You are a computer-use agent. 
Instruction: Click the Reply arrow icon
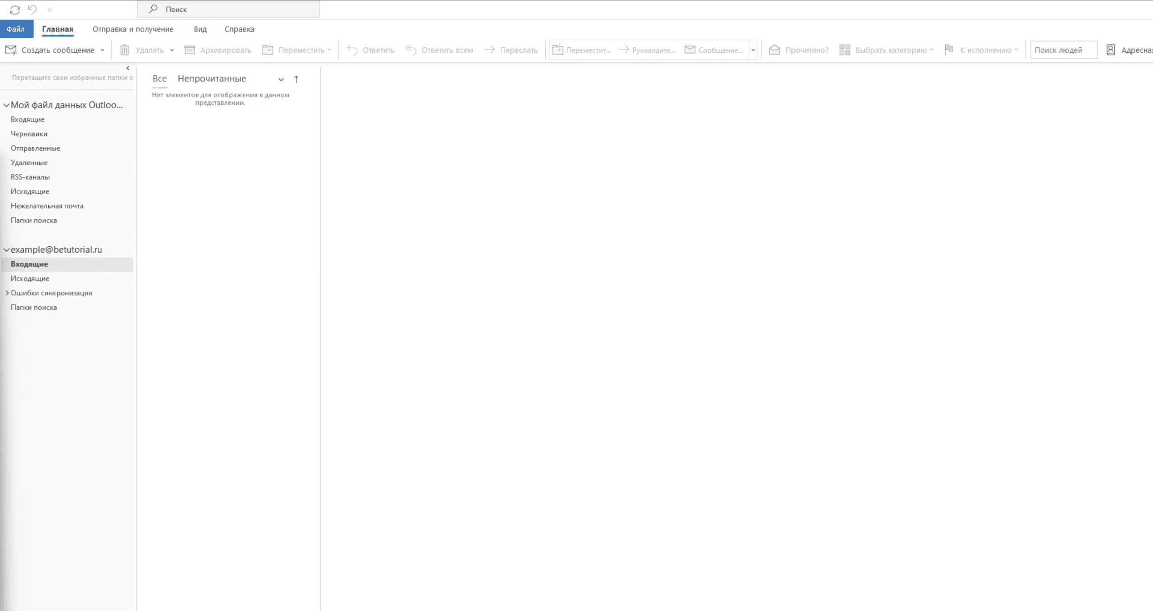352,50
